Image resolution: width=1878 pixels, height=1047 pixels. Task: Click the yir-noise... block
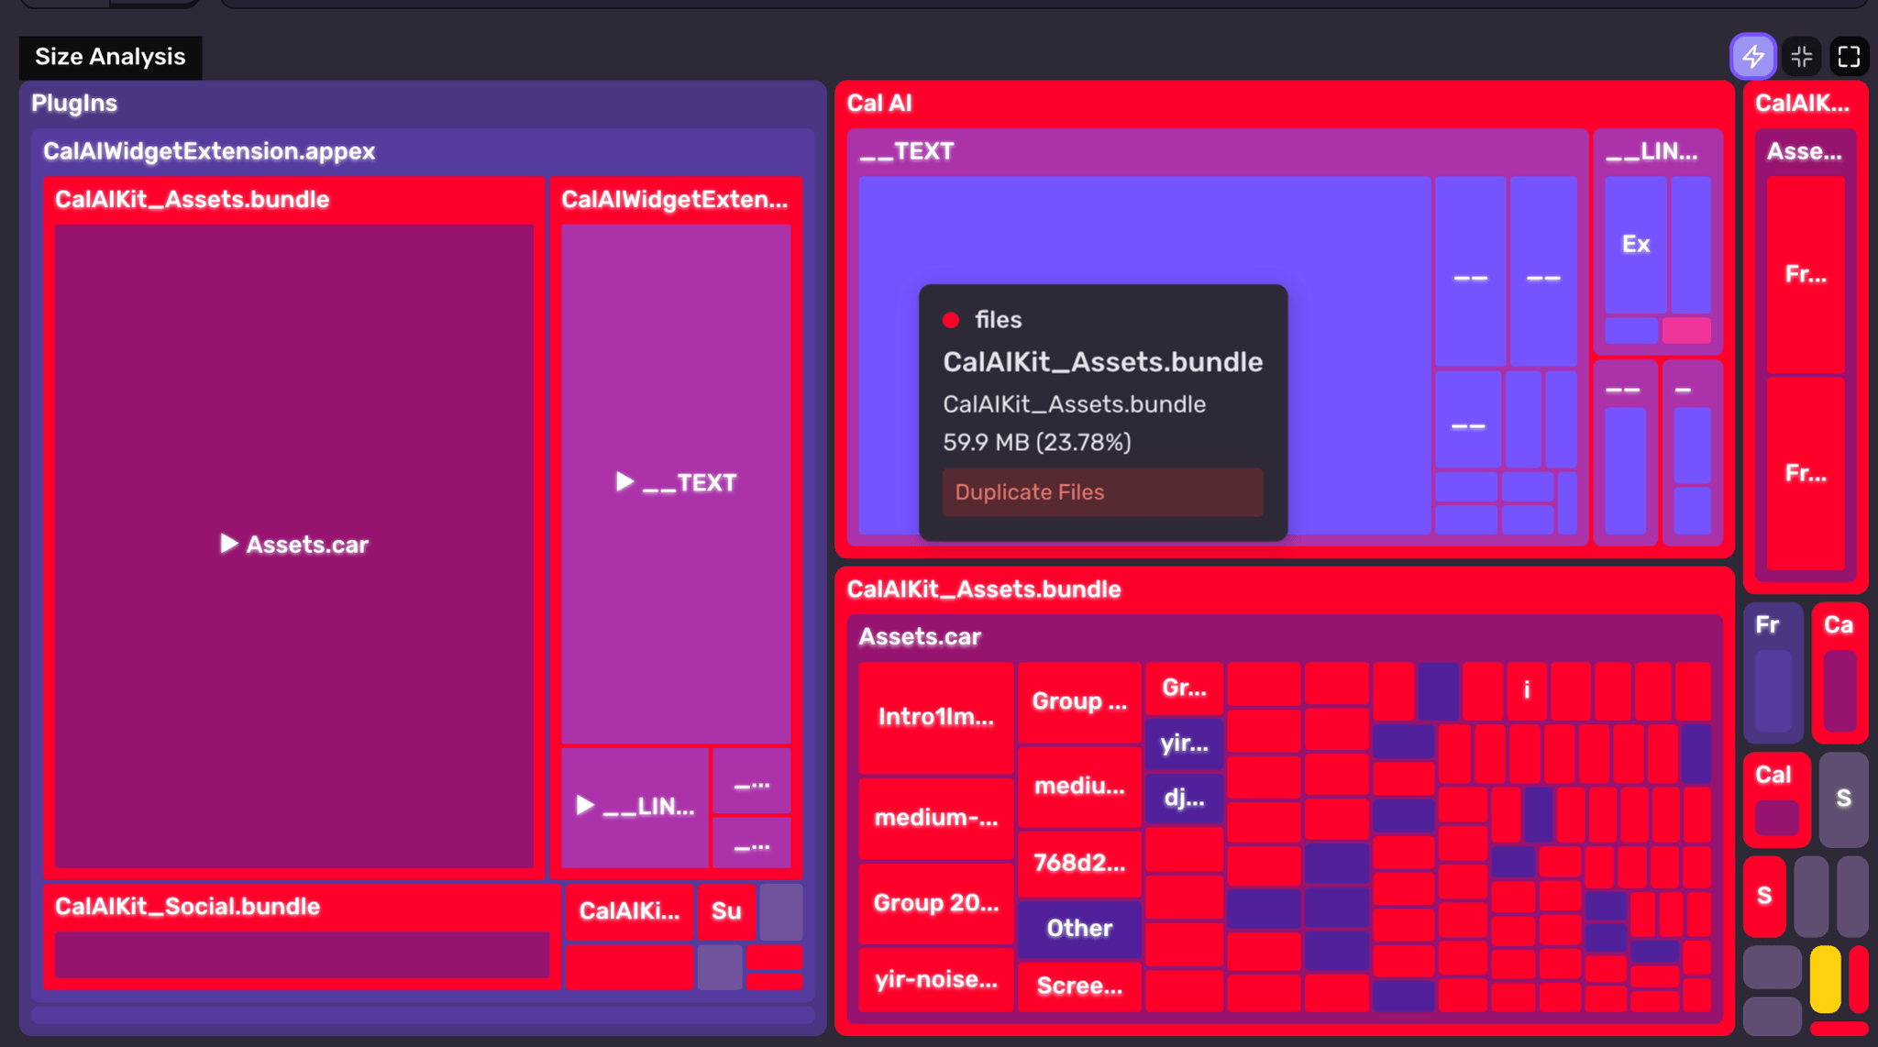coord(935,979)
